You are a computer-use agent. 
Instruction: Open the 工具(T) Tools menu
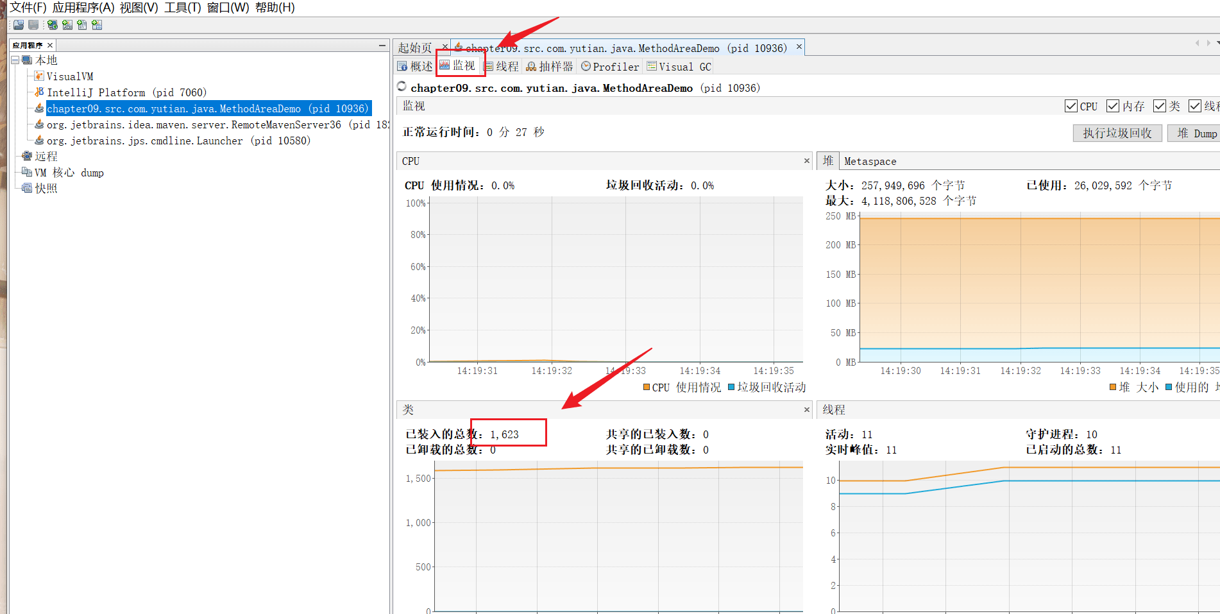pyautogui.click(x=183, y=8)
